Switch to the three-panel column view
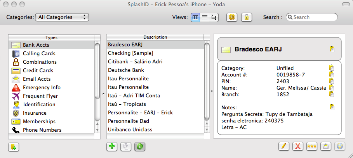 point(195,17)
